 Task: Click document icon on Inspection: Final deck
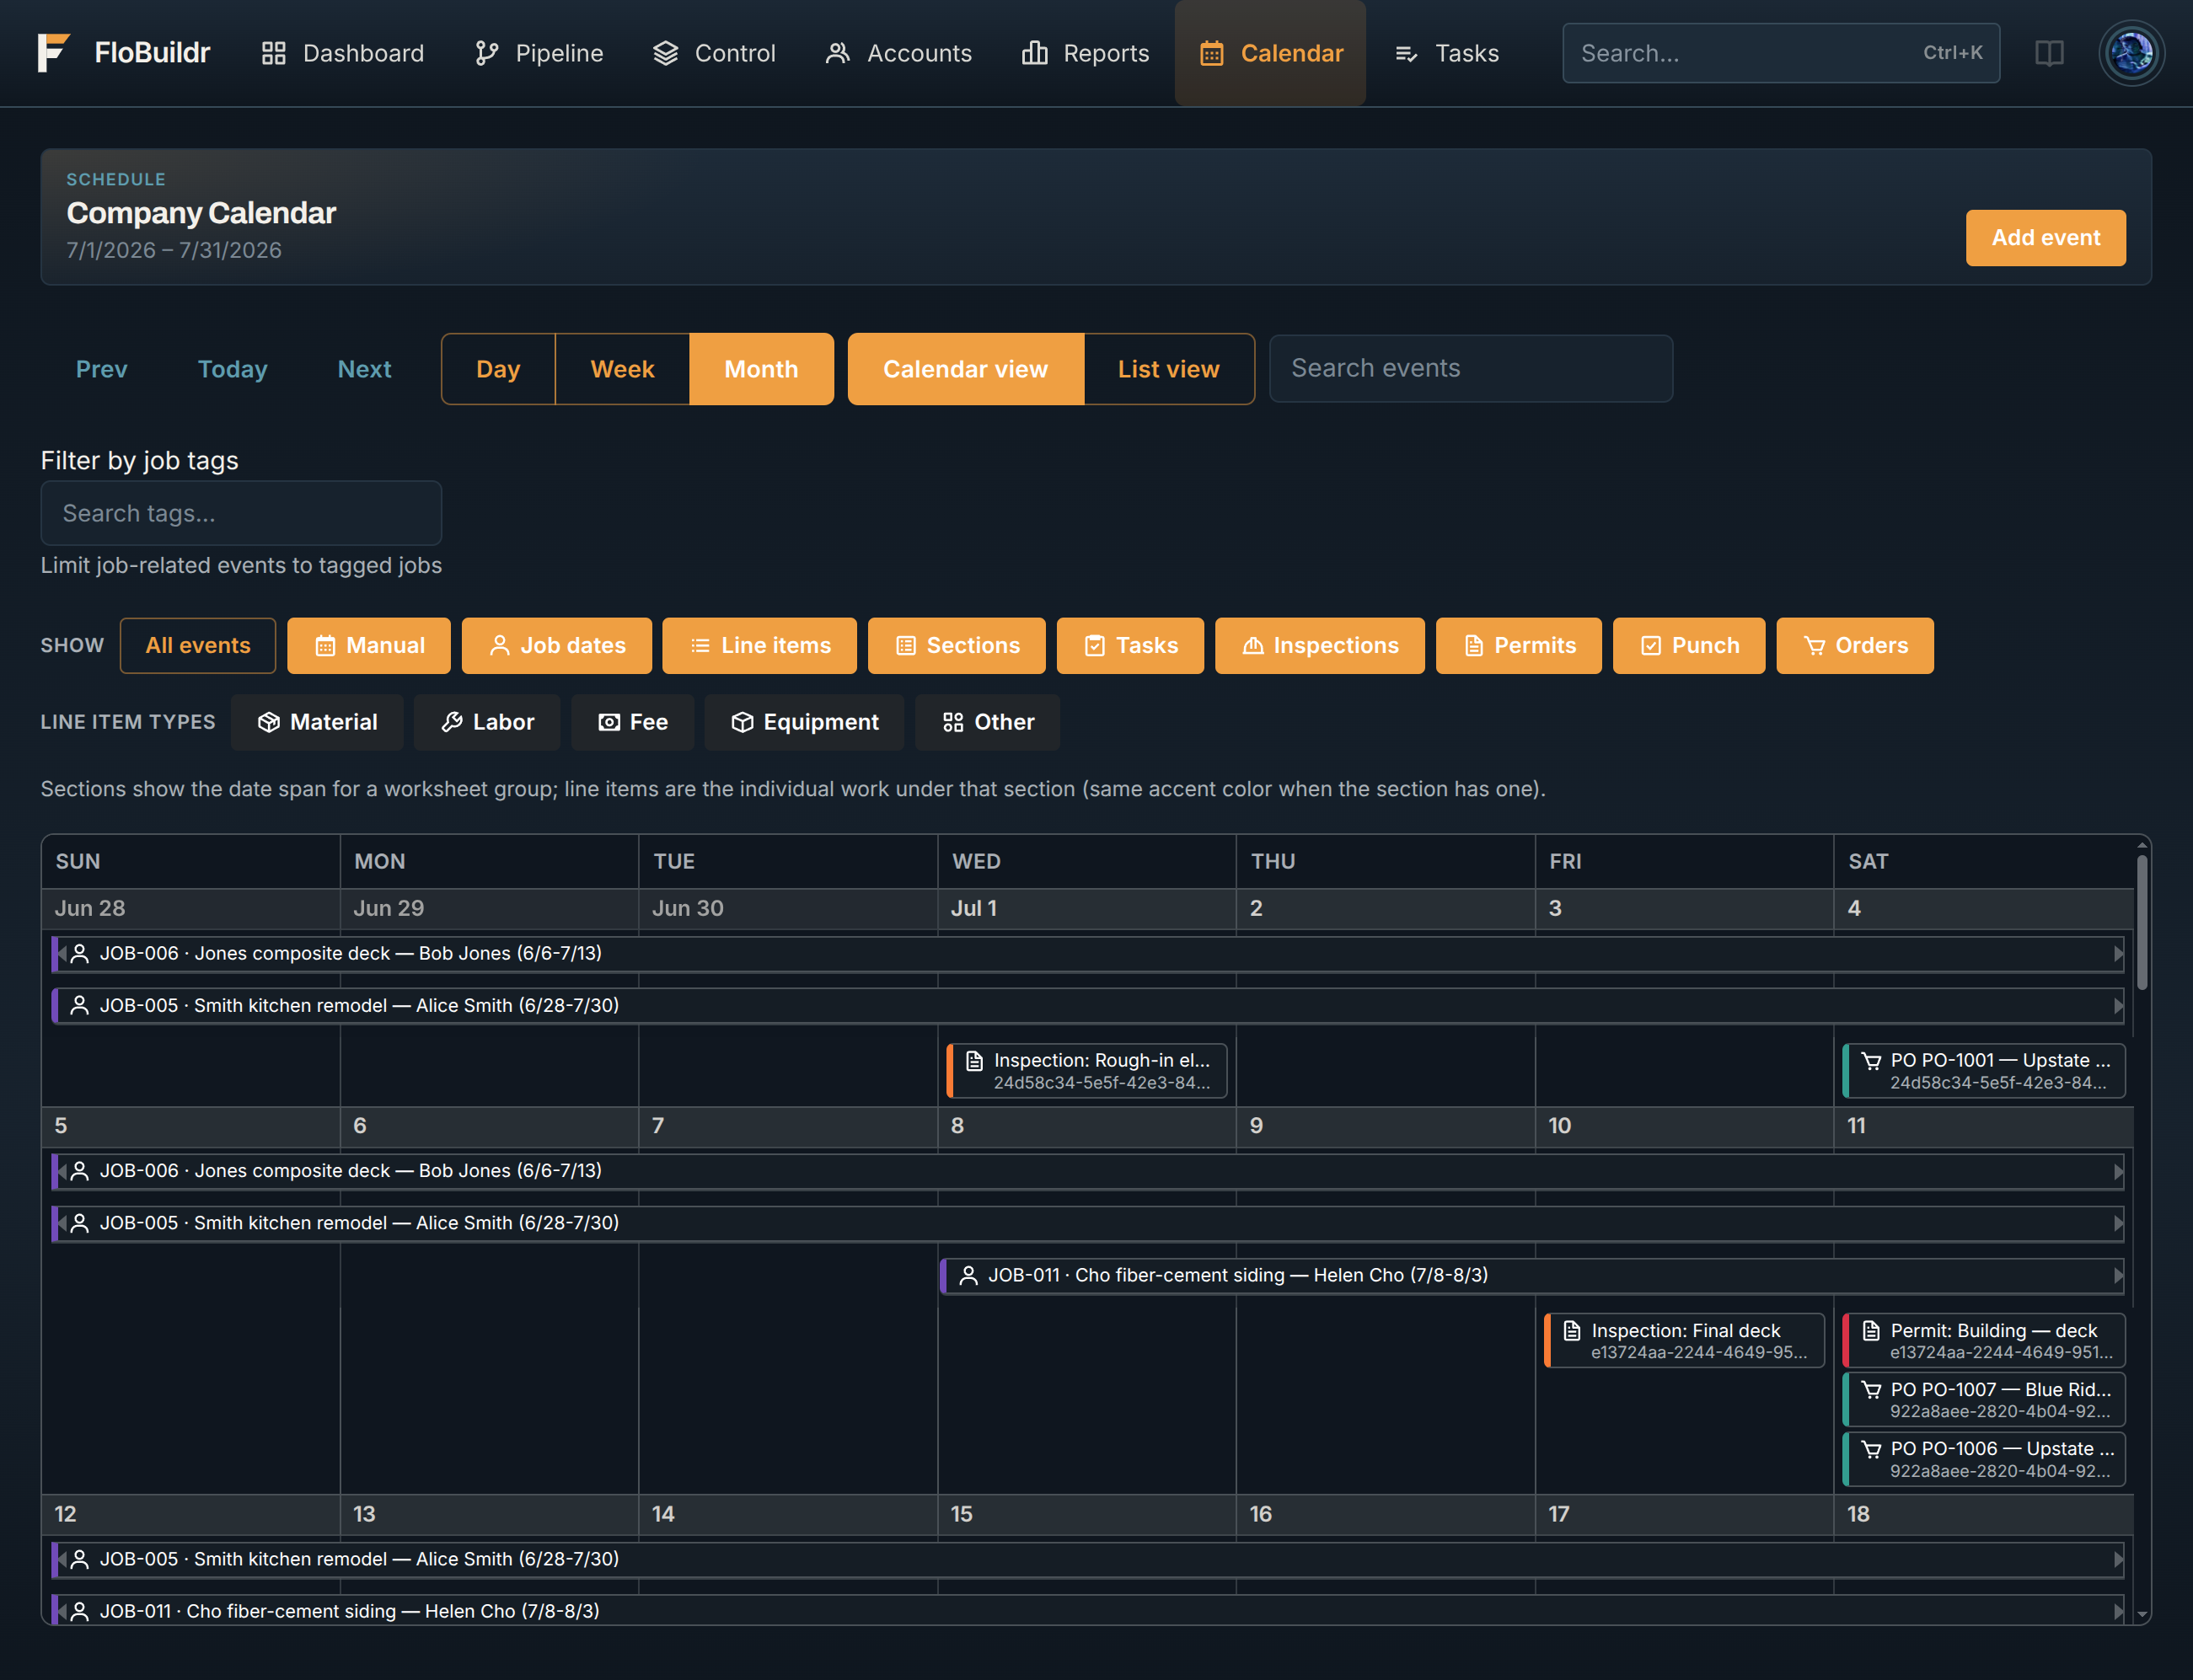coord(1572,1331)
